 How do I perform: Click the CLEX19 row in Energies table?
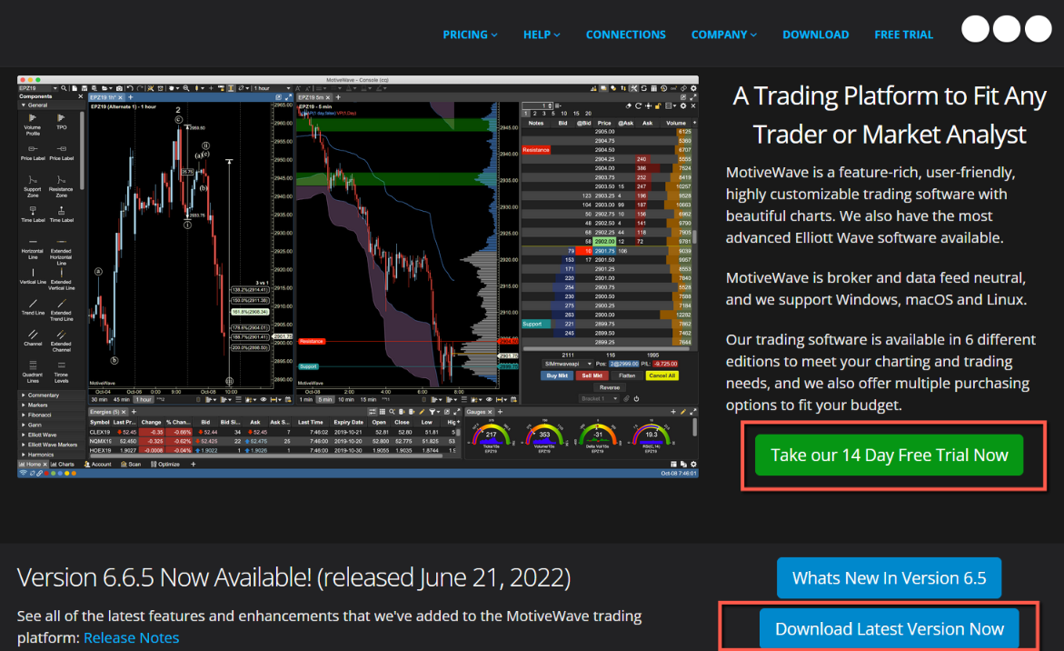(x=273, y=432)
